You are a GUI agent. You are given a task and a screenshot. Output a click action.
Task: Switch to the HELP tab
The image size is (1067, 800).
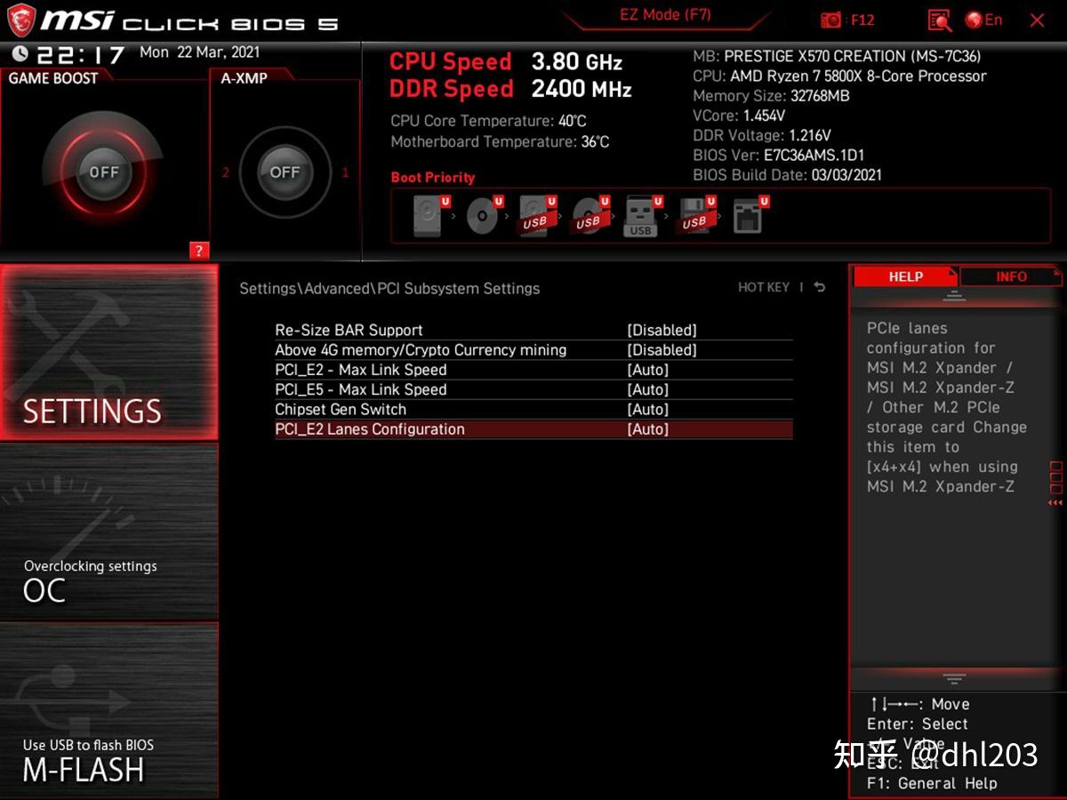click(905, 276)
